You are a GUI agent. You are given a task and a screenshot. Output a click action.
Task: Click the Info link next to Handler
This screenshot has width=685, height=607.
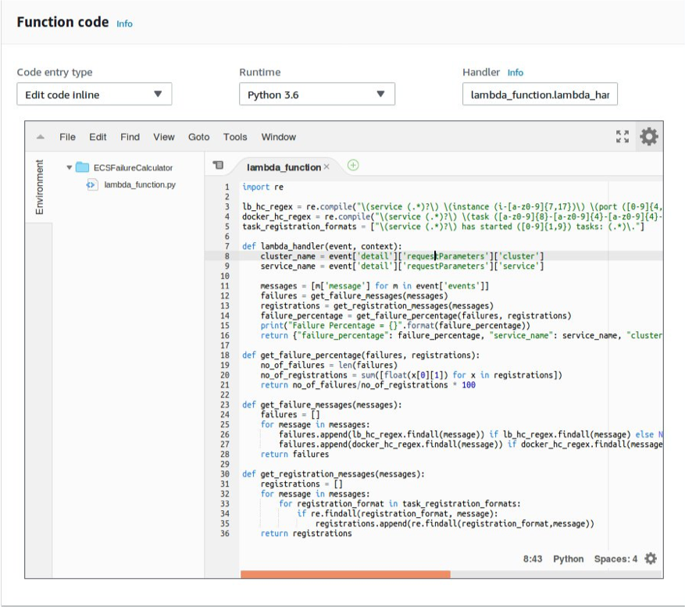click(516, 73)
